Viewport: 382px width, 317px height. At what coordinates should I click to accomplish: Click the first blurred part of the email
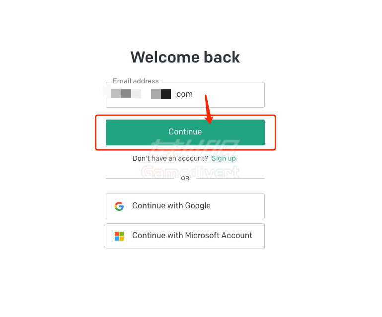click(126, 94)
